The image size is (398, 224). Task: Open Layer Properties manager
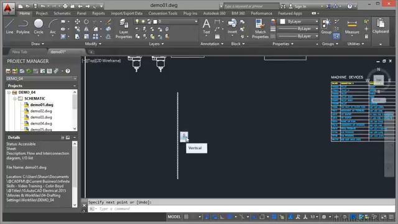tap(124, 29)
